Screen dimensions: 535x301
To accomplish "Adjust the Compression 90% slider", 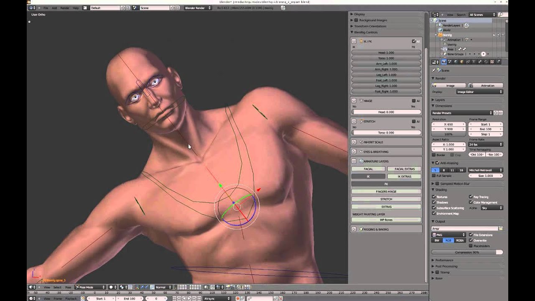I will point(467,252).
